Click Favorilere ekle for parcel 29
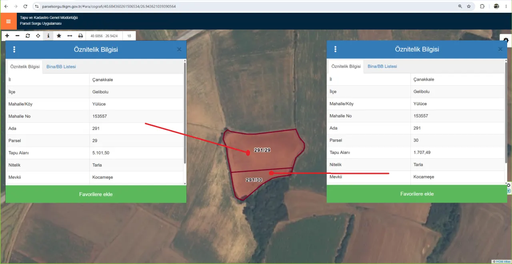This screenshot has height=264, width=512. point(96,194)
